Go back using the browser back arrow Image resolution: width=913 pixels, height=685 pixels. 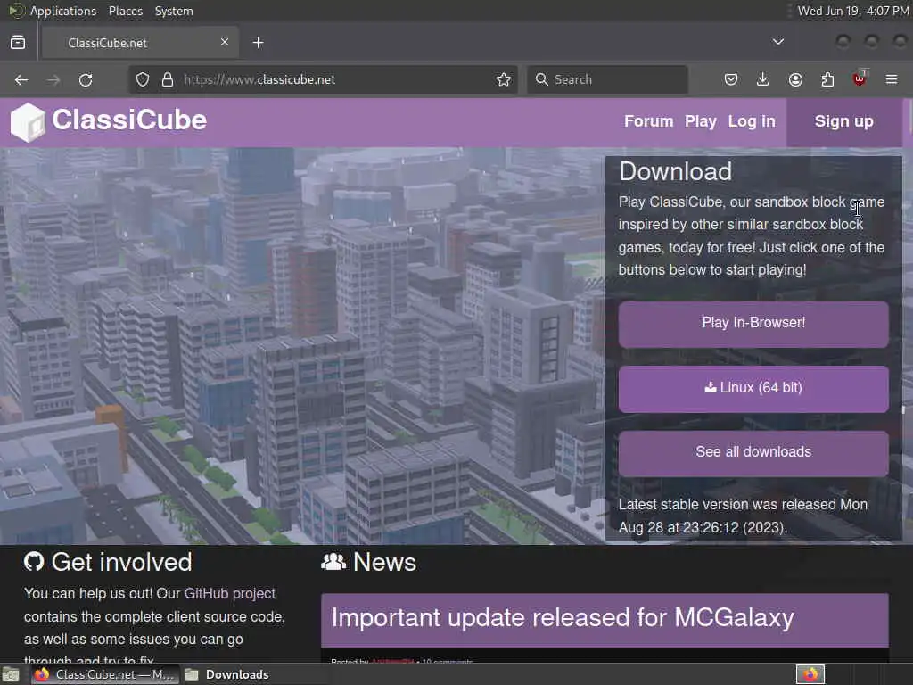tap(21, 79)
